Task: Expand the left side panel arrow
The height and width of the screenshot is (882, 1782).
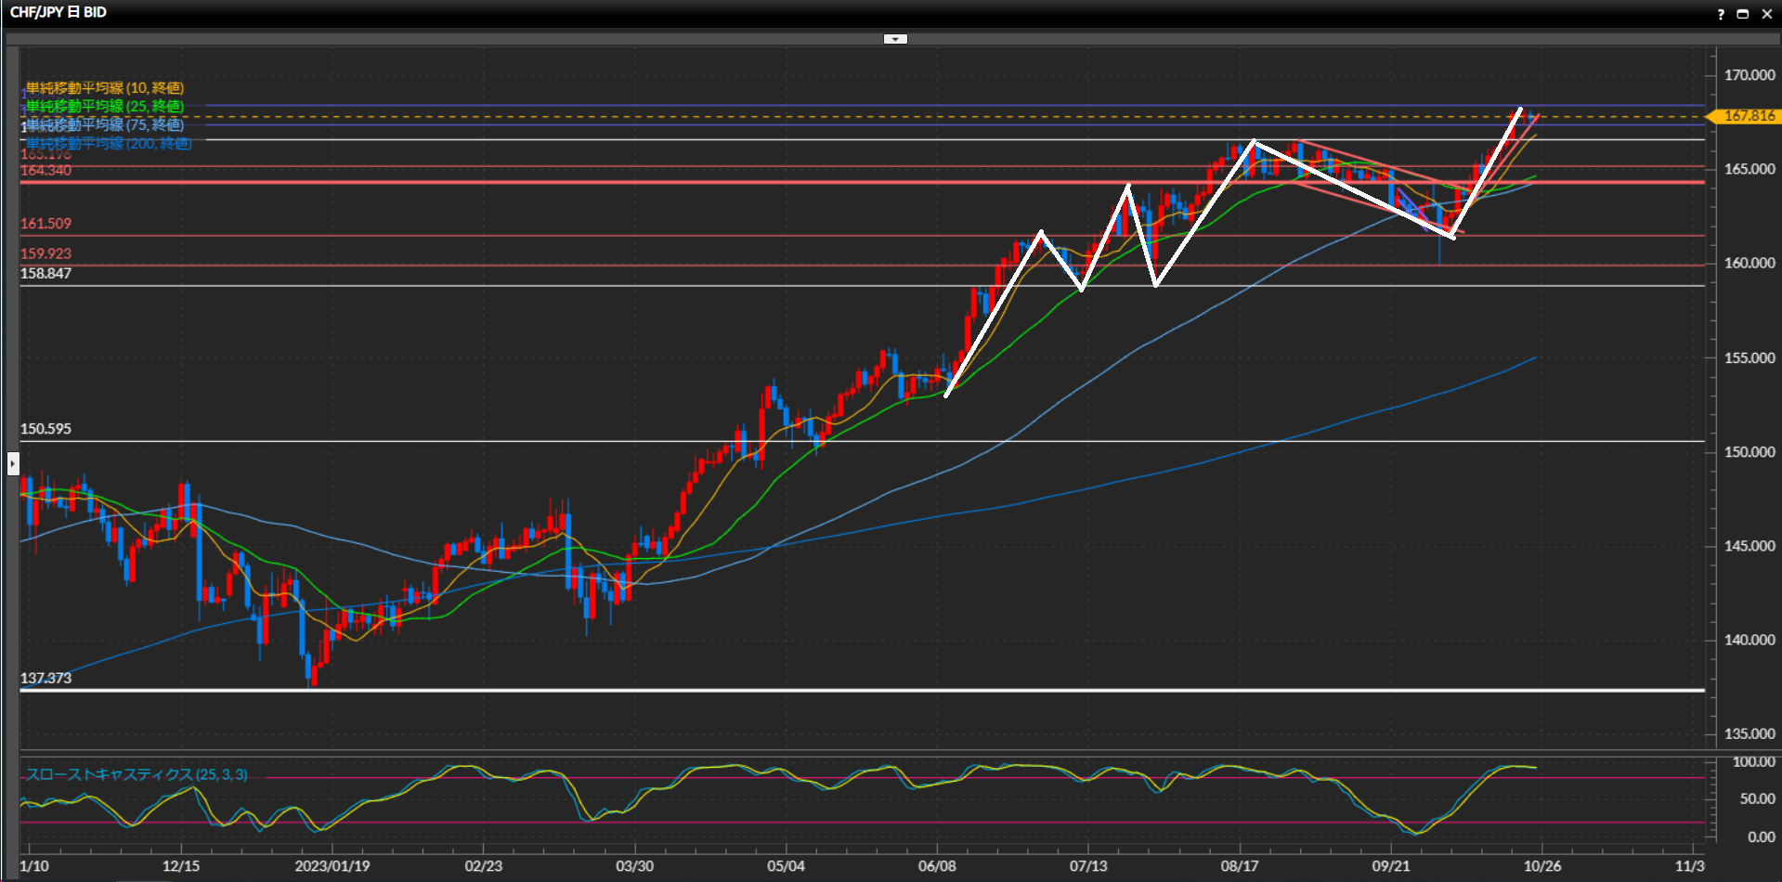Action: 13,462
